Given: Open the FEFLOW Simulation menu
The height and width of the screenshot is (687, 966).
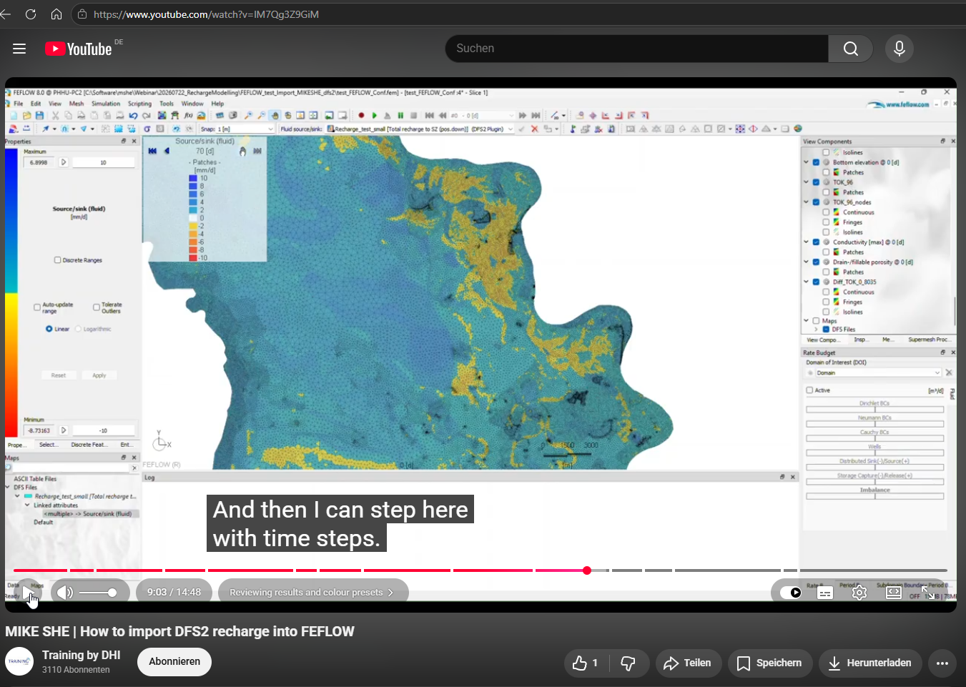Looking at the screenshot, I should pyautogui.click(x=106, y=104).
